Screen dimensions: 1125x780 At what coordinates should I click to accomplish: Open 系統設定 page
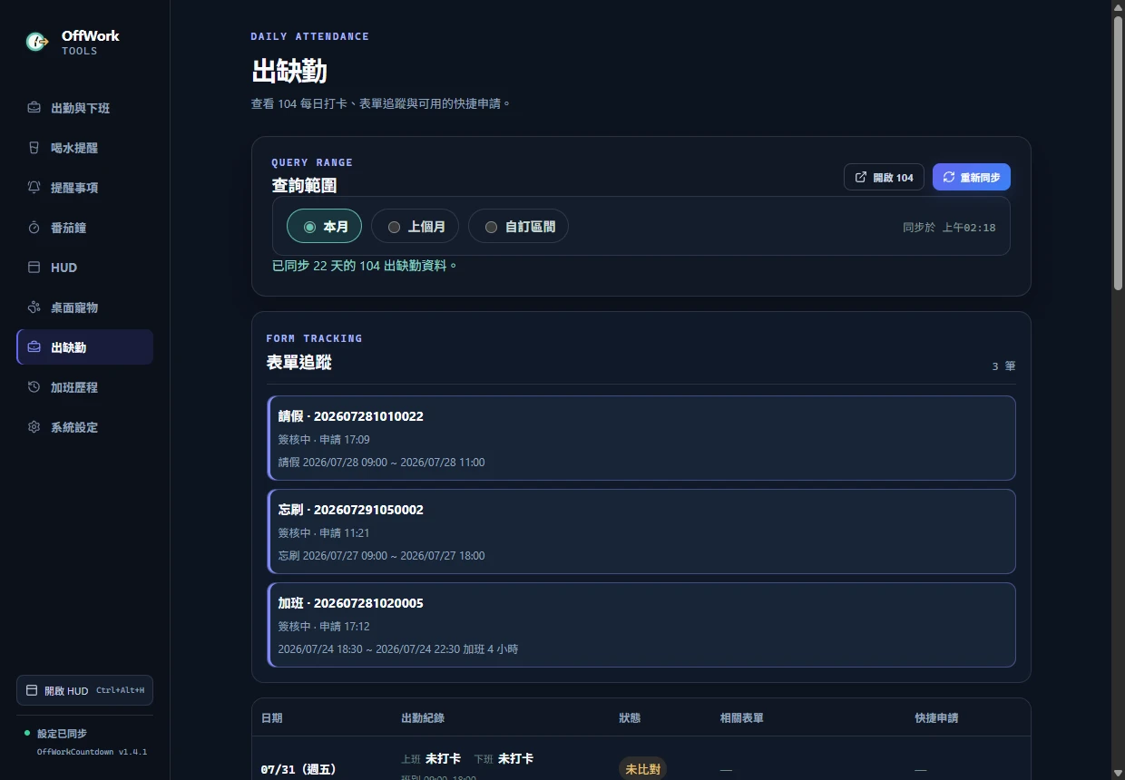84,427
